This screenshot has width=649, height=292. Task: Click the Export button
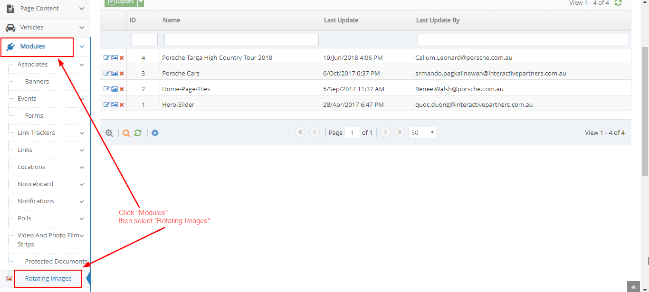(121, 2)
